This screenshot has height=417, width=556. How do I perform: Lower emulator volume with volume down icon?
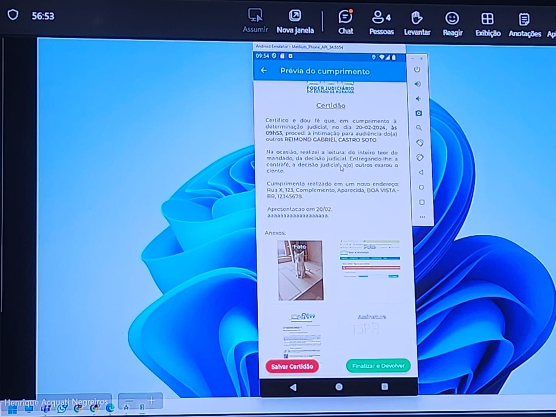pyautogui.click(x=418, y=99)
